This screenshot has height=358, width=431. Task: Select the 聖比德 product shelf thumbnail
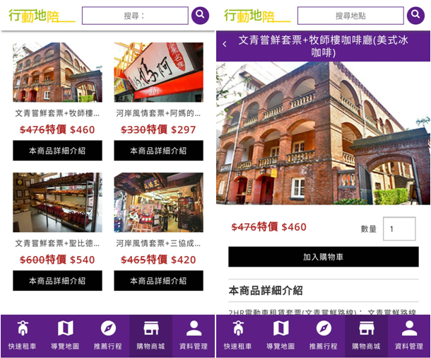click(x=57, y=202)
